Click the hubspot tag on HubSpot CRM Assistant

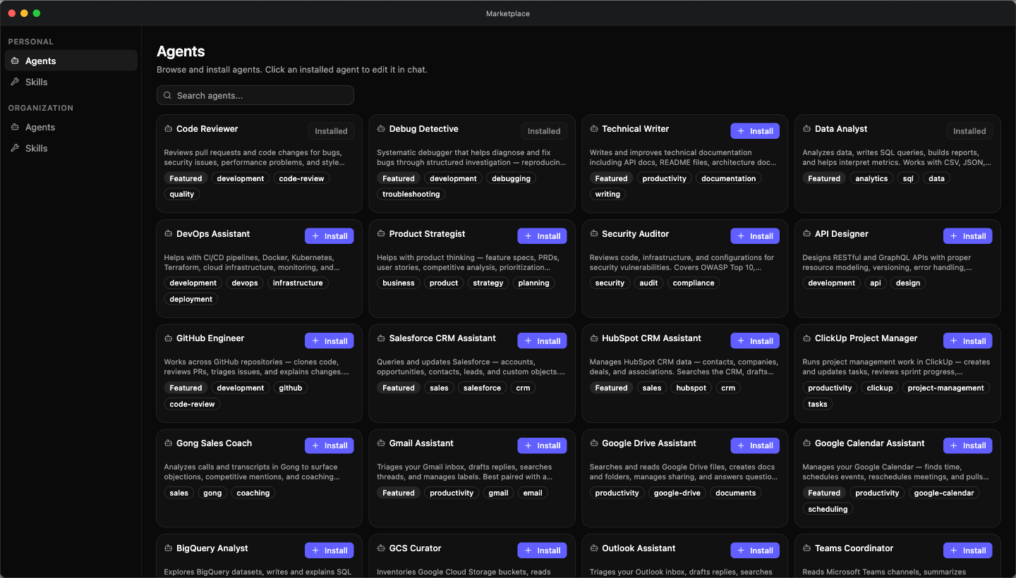tap(691, 388)
